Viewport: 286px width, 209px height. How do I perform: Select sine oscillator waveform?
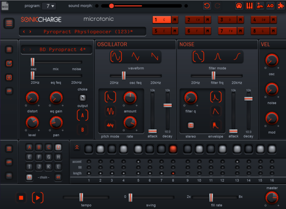click(x=116, y=56)
